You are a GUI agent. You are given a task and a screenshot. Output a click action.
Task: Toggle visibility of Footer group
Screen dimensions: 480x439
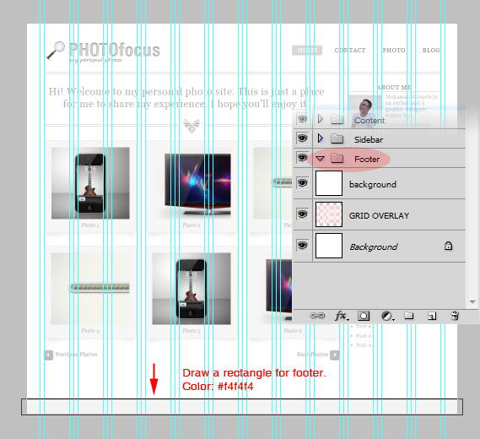tap(303, 158)
